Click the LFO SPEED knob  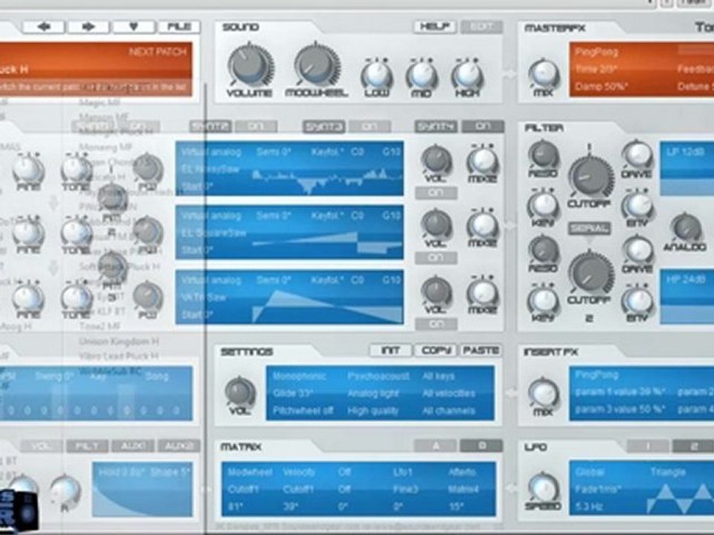point(544,488)
